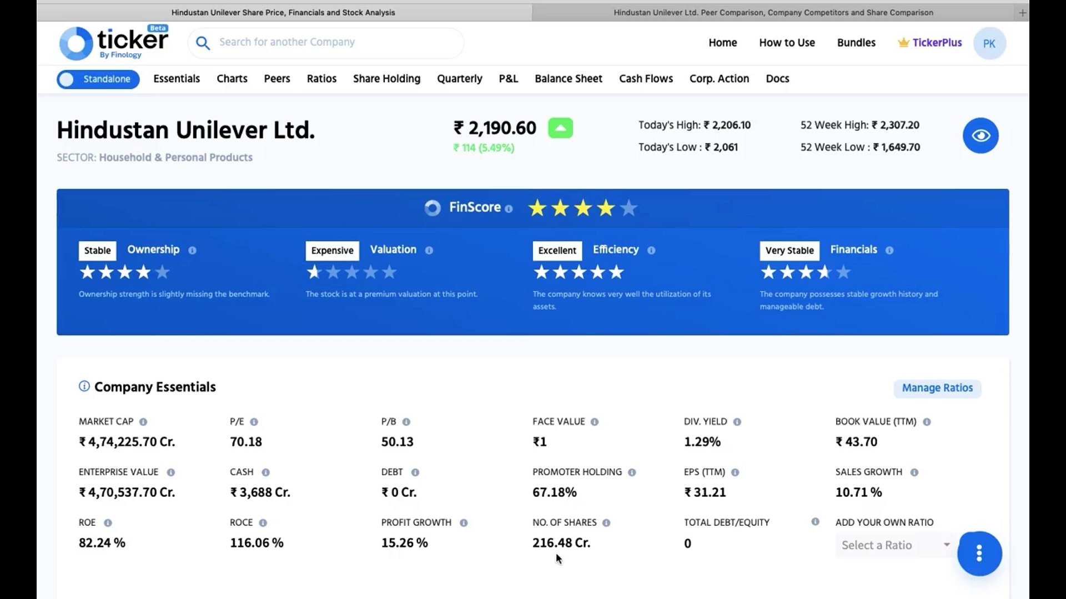The image size is (1066, 599).
Task: Click the Search for another Company field
Action: 333,42
